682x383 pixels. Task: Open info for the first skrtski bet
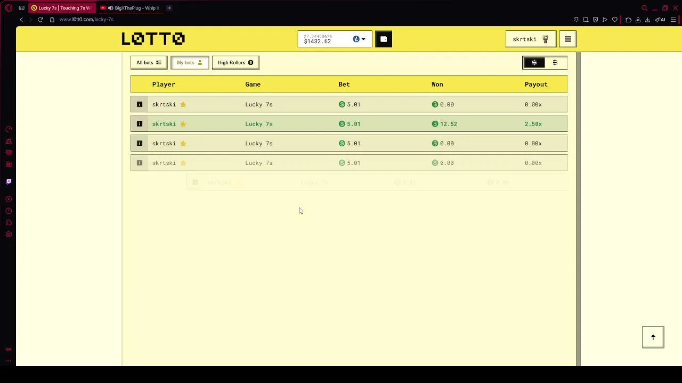tap(140, 104)
